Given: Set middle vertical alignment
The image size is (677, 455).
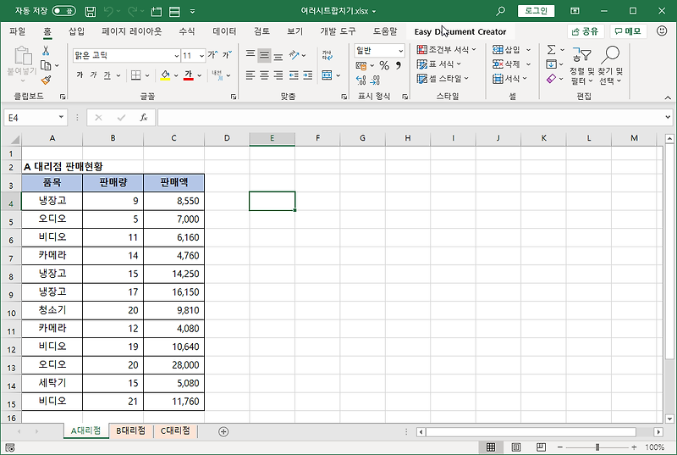Looking at the screenshot, I should (264, 55).
